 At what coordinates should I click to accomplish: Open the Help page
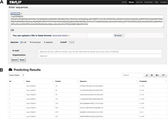tap(156, 2)
